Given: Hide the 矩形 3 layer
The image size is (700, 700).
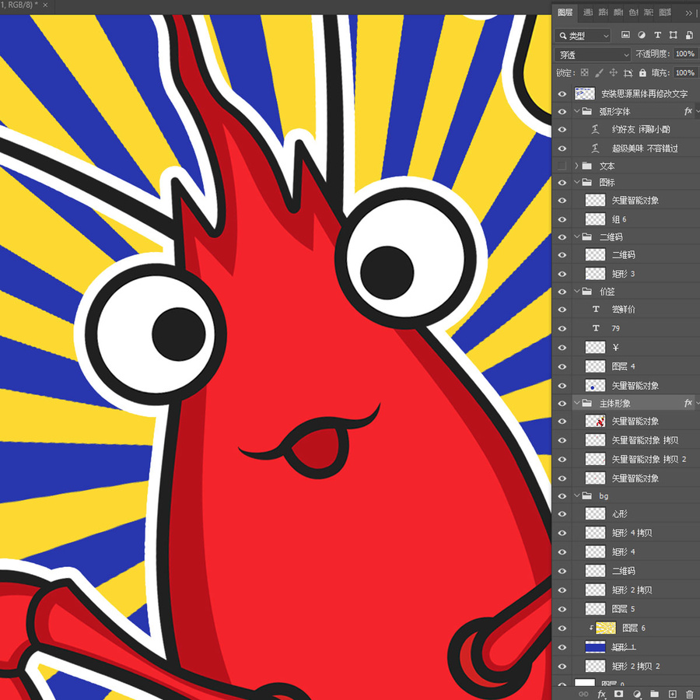Looking at the screenshot, I should [562, 274].
